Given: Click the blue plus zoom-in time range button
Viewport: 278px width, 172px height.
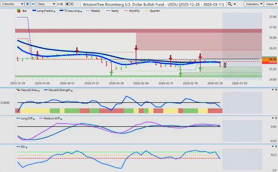Looking at the screenshot, I should point(27,4).
